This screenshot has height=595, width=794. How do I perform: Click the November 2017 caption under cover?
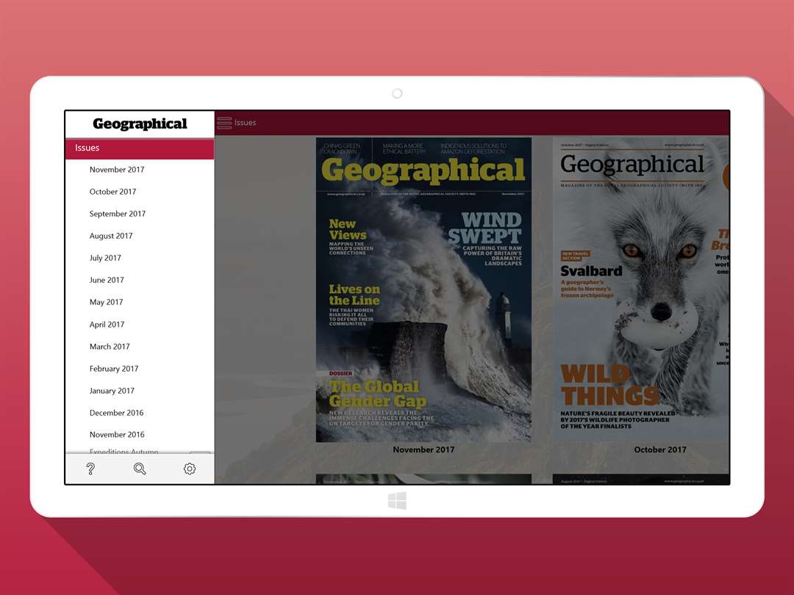423,450
